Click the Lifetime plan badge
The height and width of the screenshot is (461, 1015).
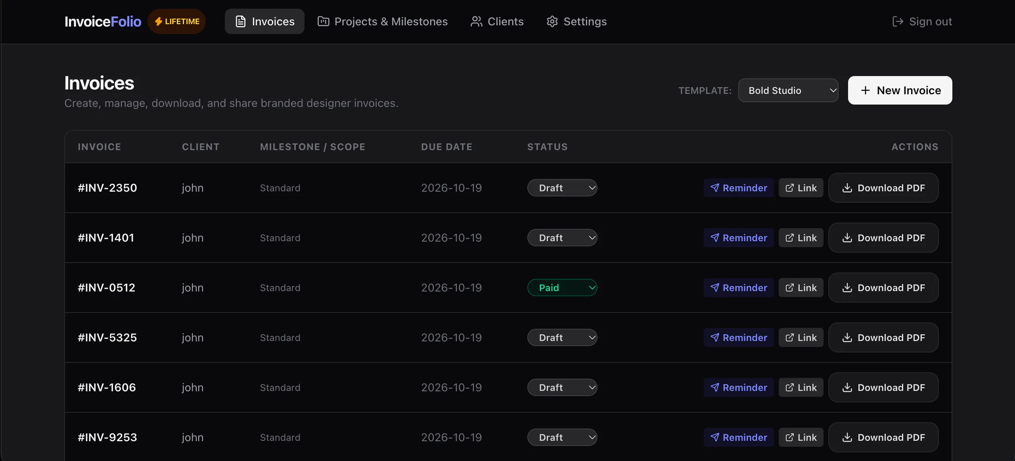pyautogui.click(x=177, y=21)
